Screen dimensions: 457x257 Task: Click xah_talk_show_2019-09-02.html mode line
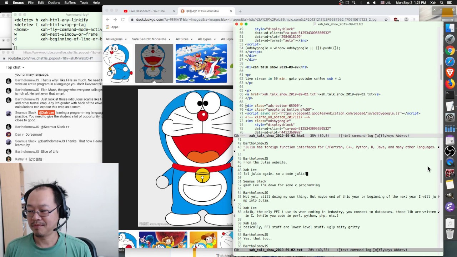338,136
